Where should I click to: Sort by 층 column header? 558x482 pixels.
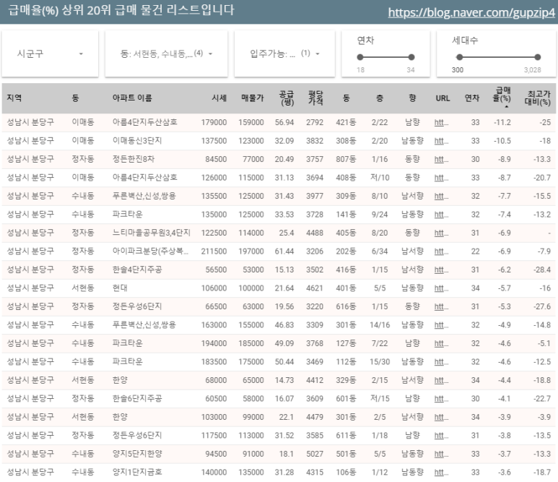(380, 98)
